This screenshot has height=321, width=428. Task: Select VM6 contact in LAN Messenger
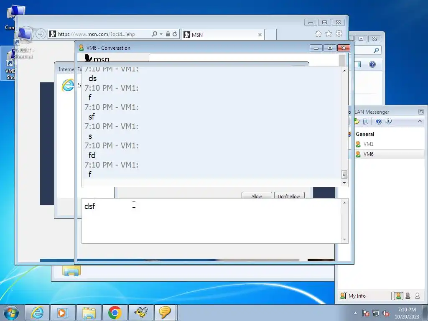coord(368,154)
